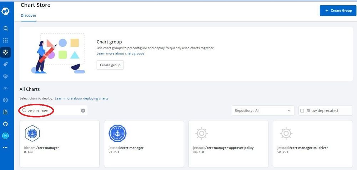Focus the chart search input field
This screenshot has width=357, height=170.
[x=54, y=110]
